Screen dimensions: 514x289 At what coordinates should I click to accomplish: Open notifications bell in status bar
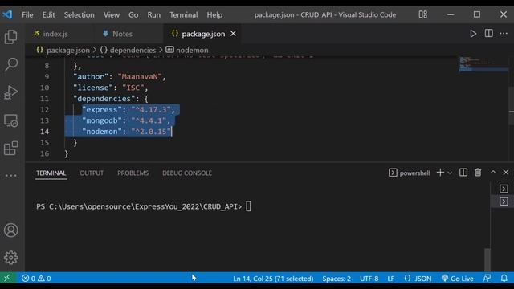[504, 279]
